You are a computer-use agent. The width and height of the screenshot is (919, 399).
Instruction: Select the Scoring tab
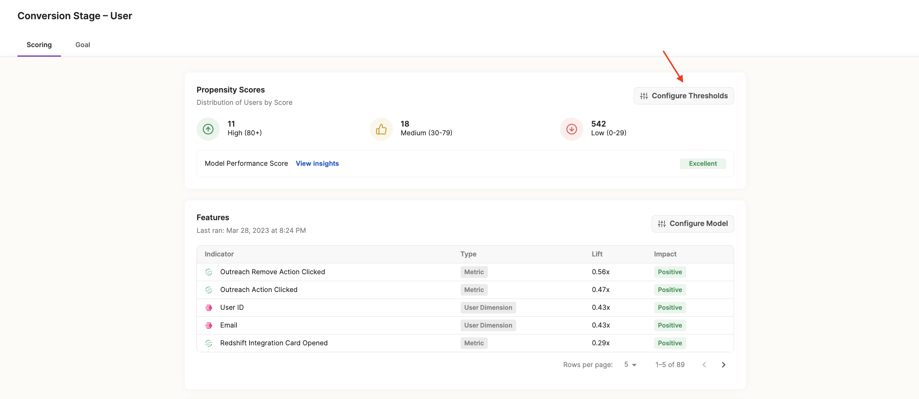pos(39,45)
